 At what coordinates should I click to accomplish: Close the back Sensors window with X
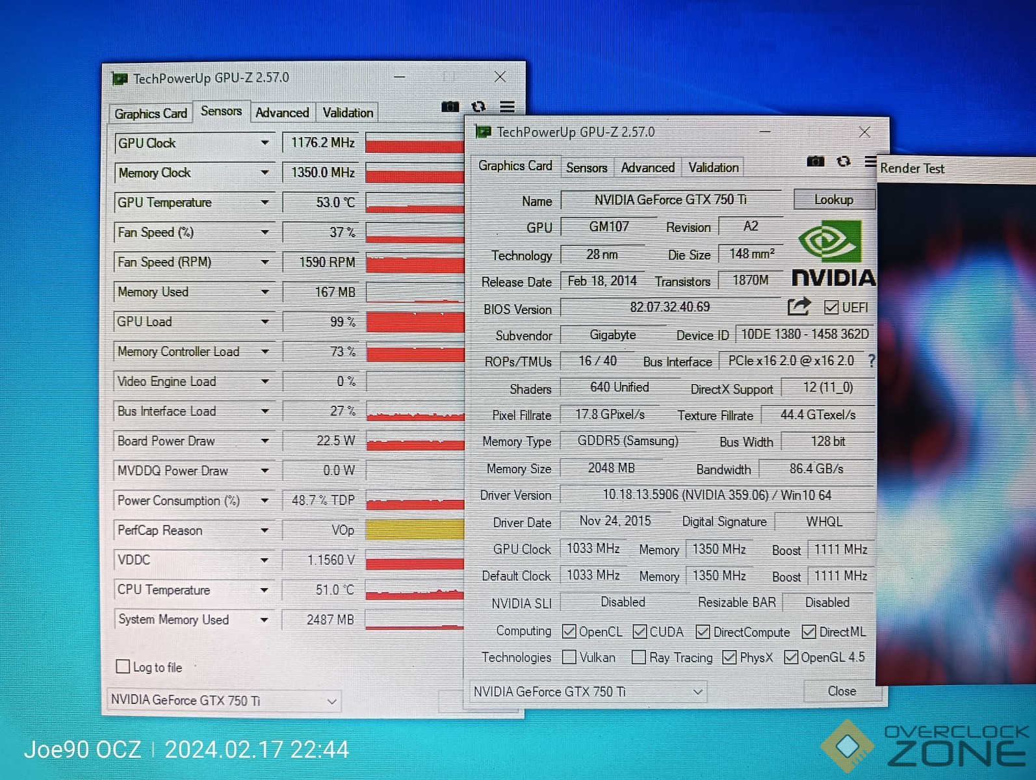(500, 77)
